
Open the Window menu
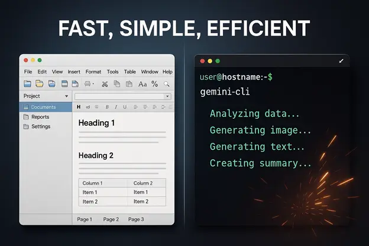(150, 72)
